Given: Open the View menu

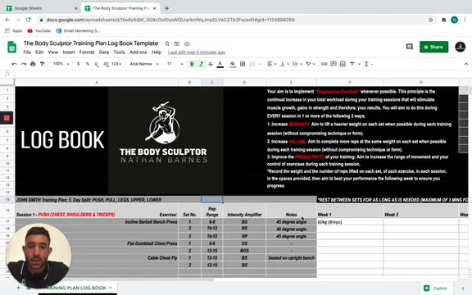Looking at the screenshot, I should [53, 52].
